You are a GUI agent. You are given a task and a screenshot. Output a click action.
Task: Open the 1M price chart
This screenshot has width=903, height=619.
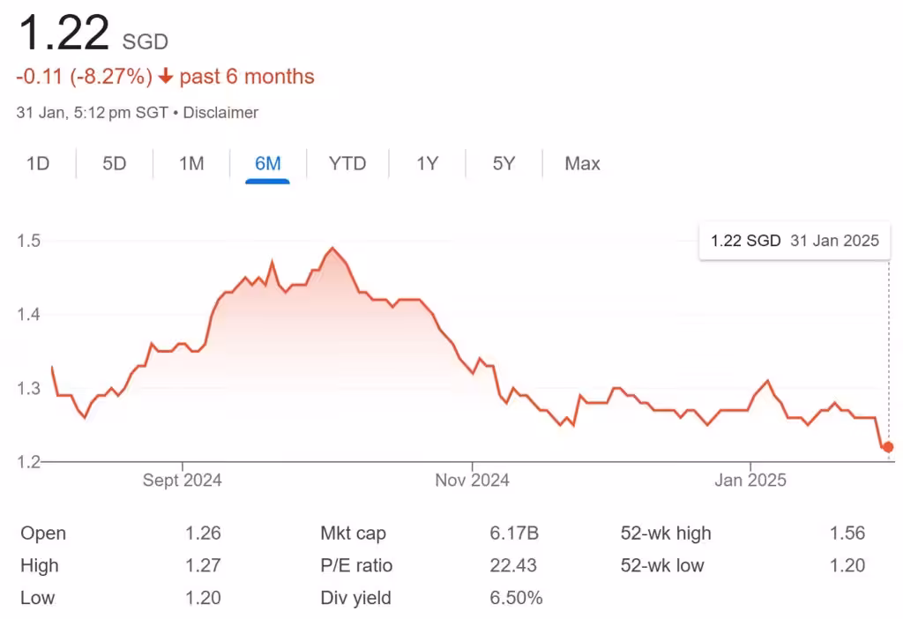190,163
